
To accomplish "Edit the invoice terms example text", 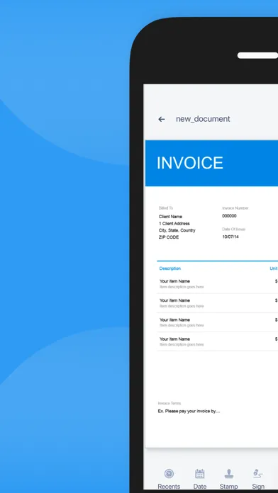I will (x=189, y=412).
